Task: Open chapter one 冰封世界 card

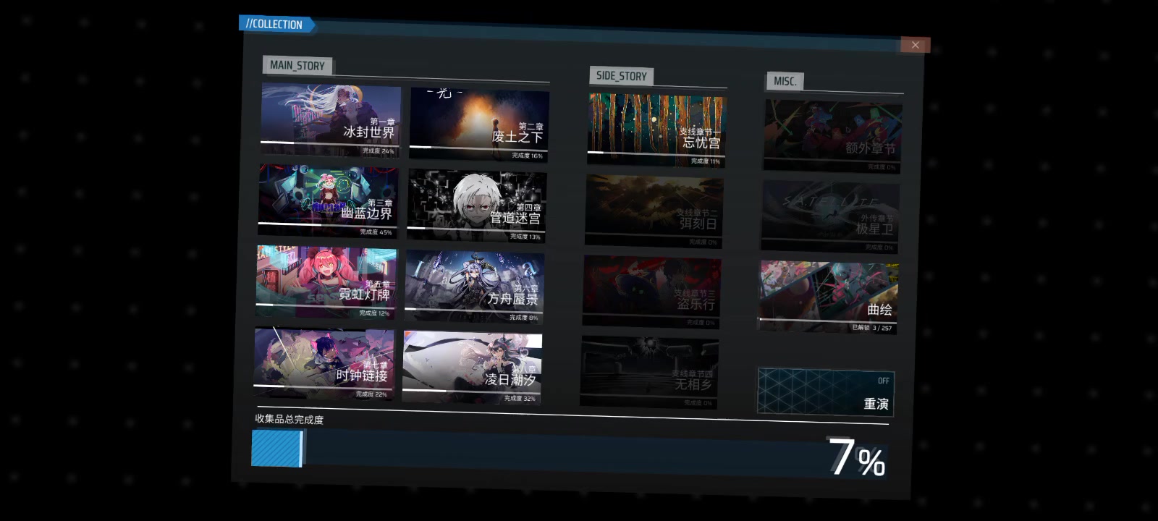Action: coord(330,119)
